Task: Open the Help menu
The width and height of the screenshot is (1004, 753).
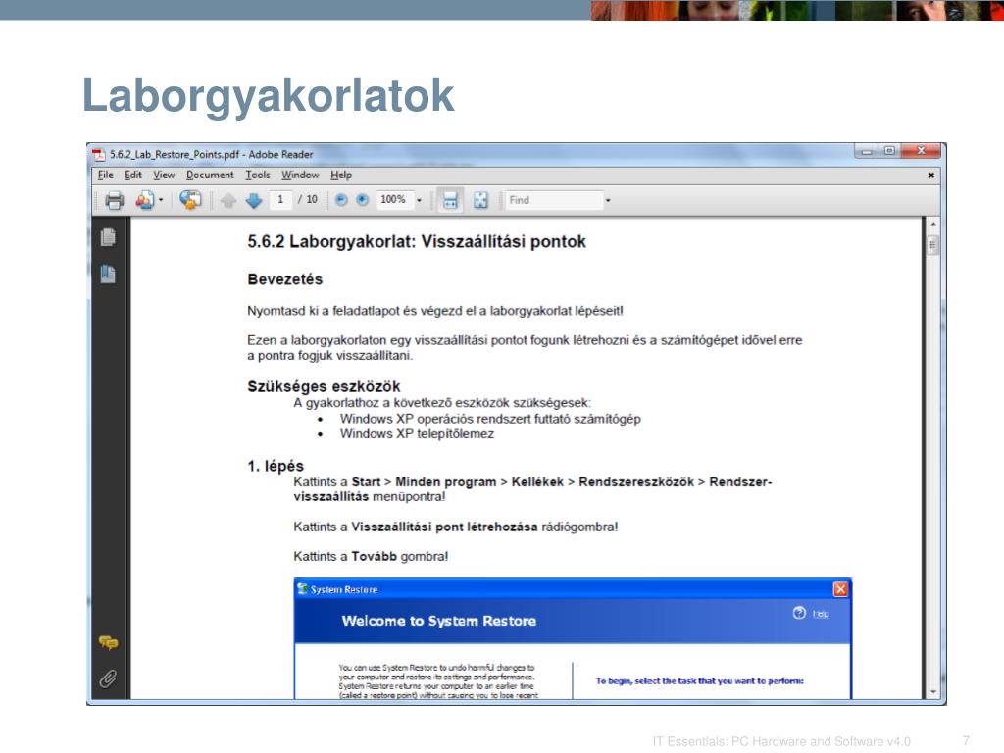Action: click(341, 175)
